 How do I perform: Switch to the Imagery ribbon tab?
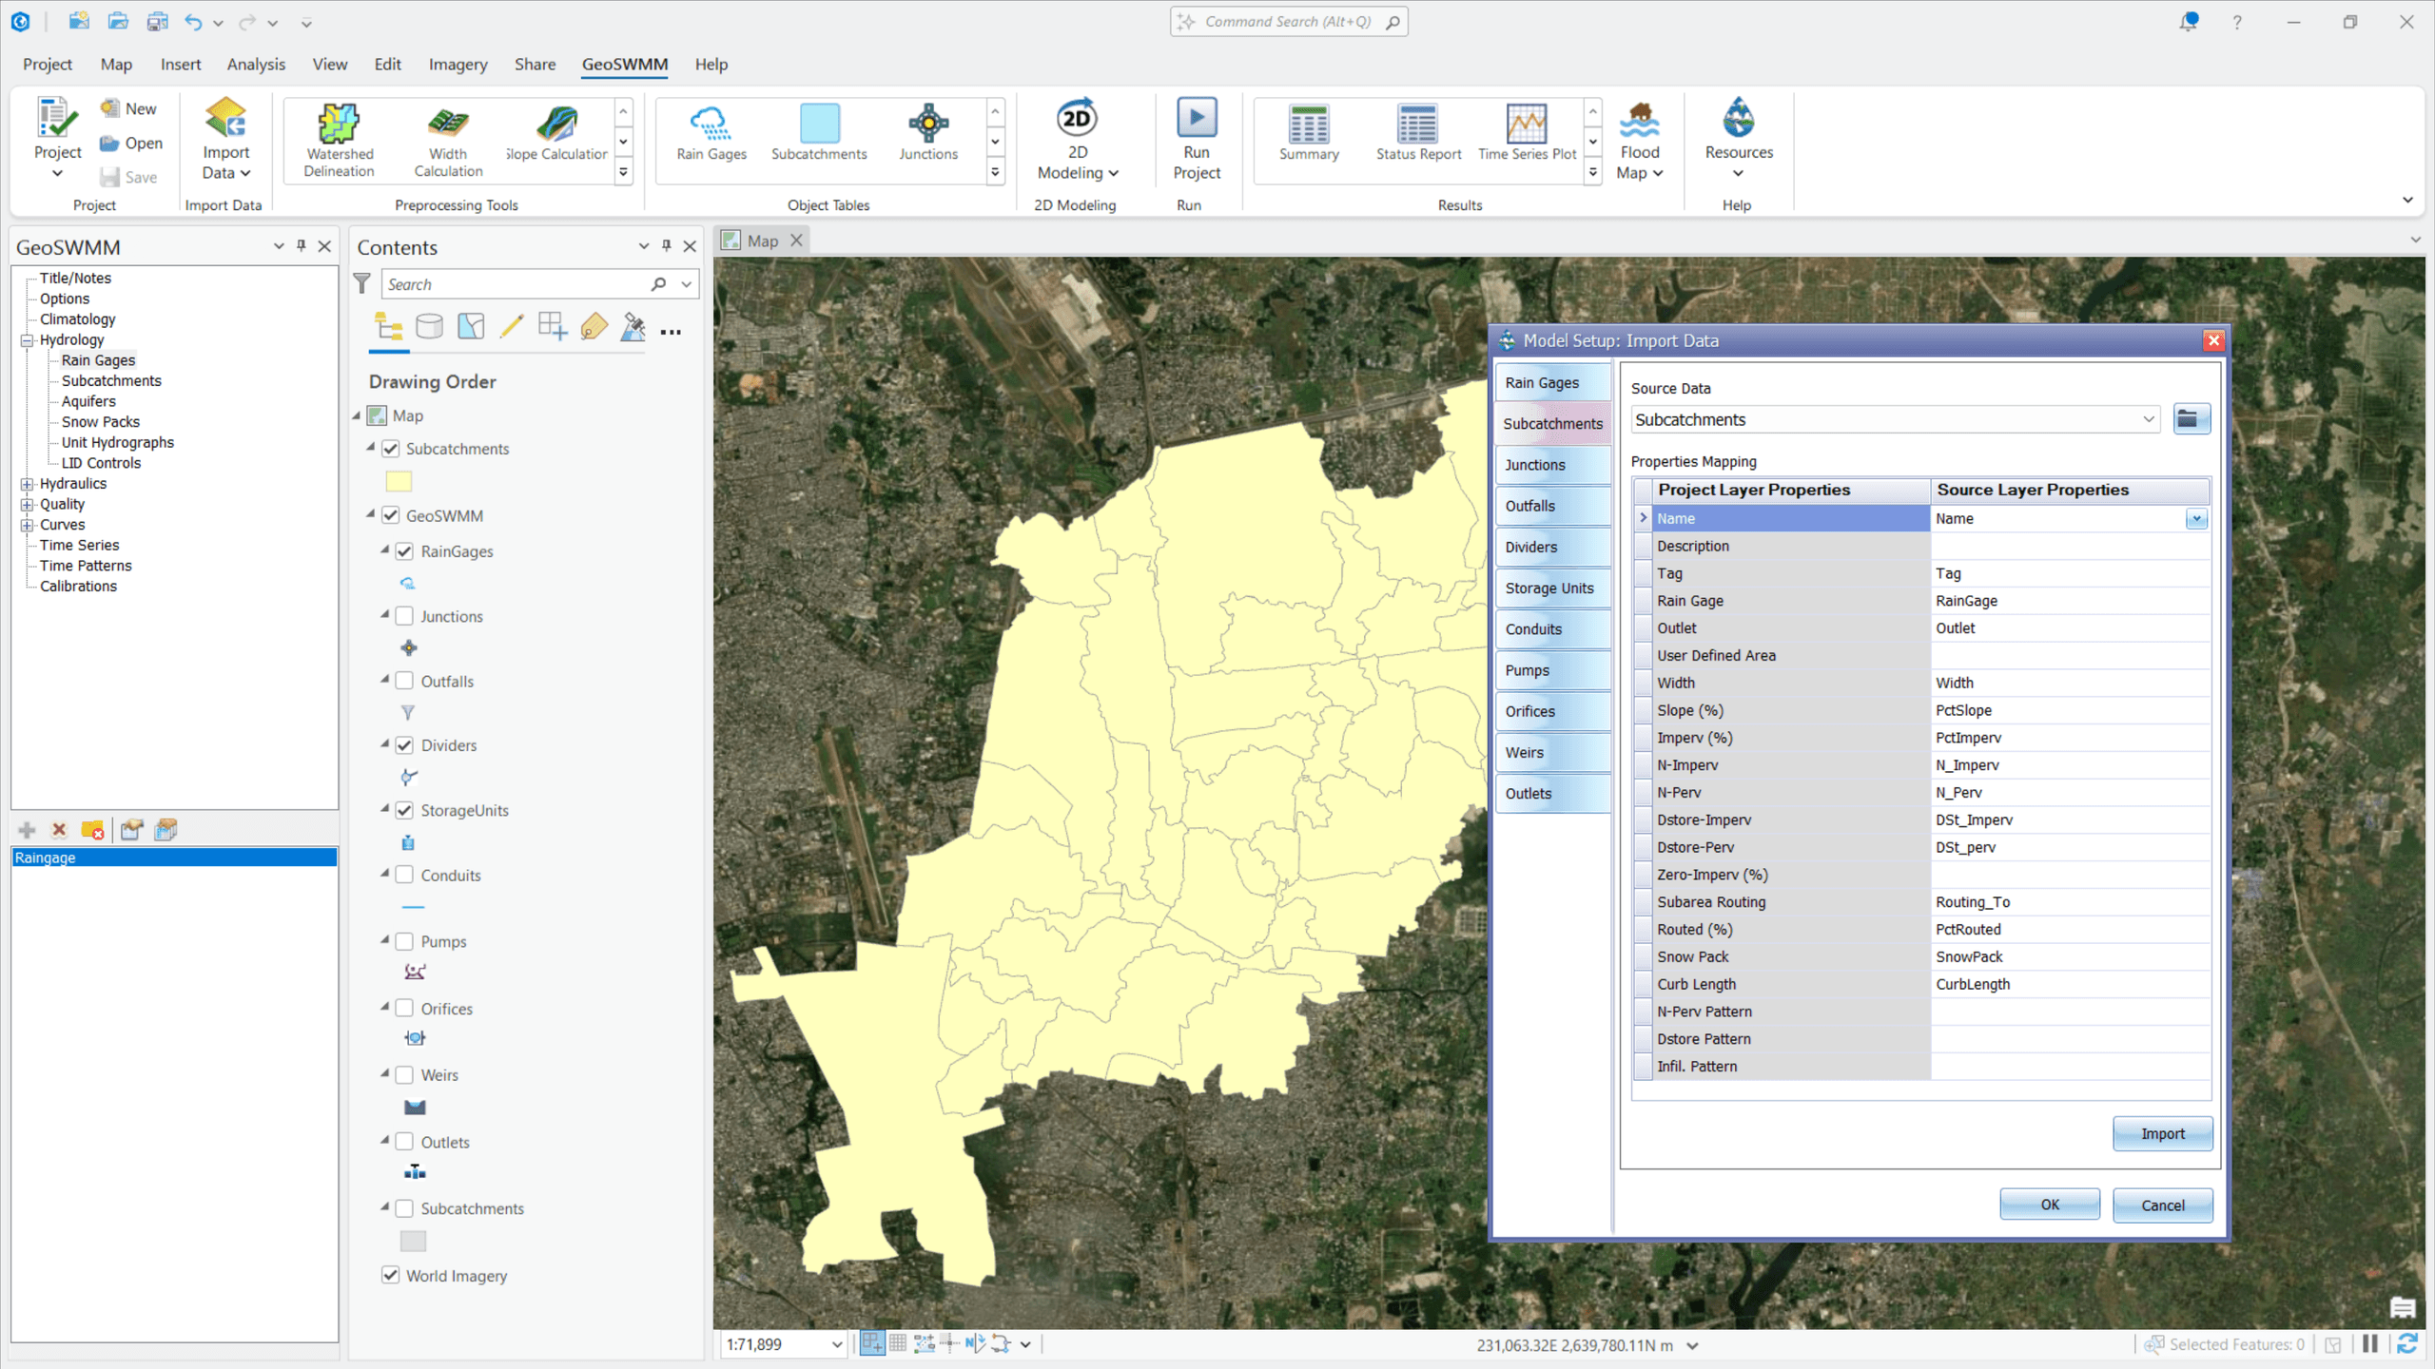pyautogui.click(x=458, y=64)
